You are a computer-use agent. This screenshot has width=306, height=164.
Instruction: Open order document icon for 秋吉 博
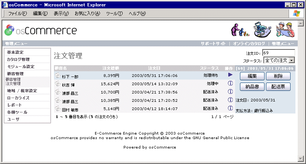(x=57, y=83)
